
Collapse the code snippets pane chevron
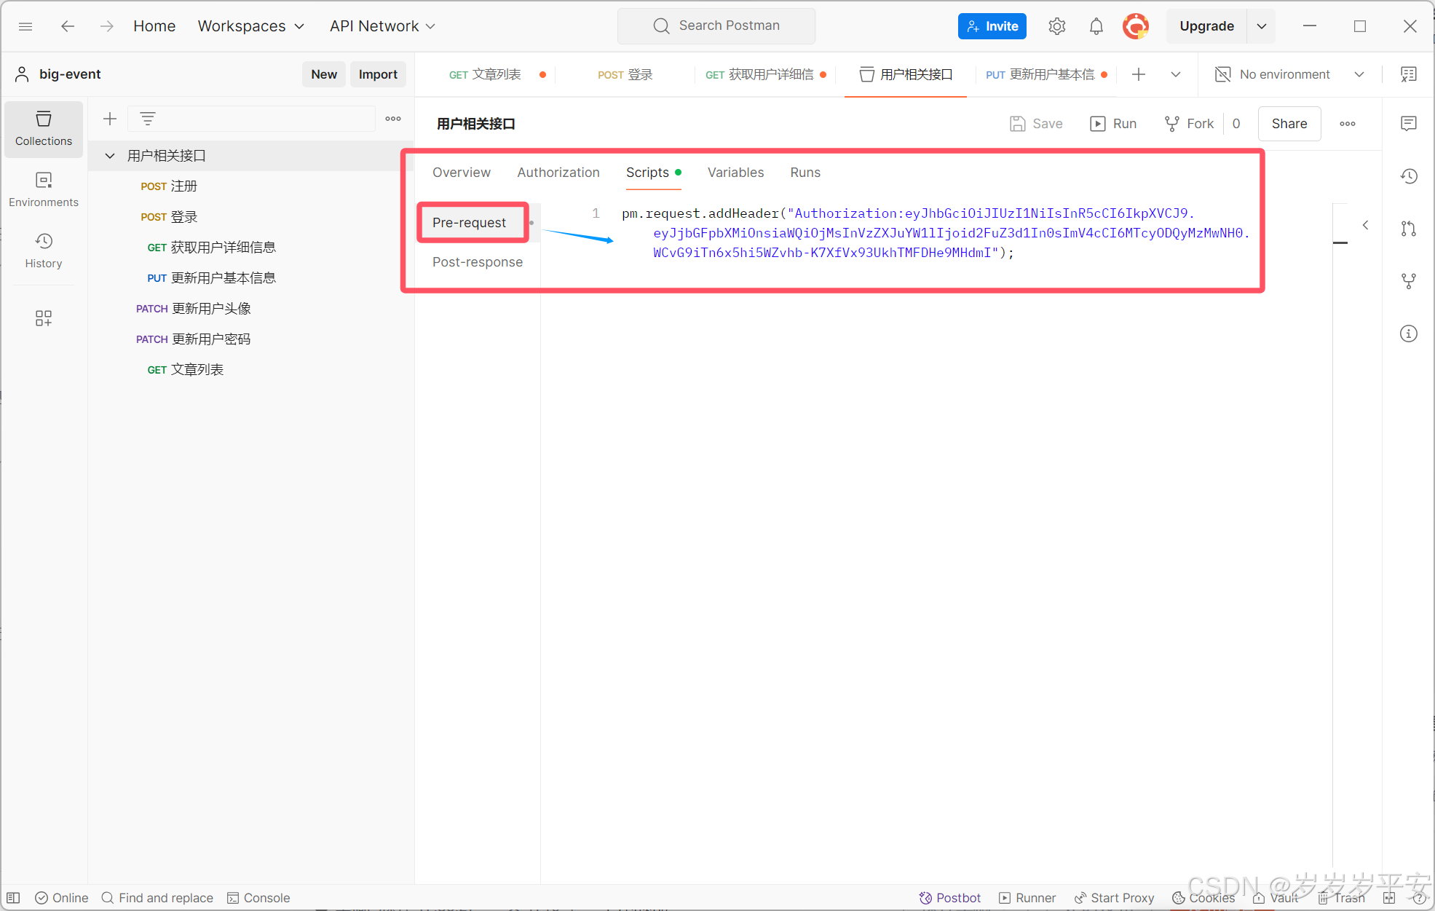[x=1365, y=225]
